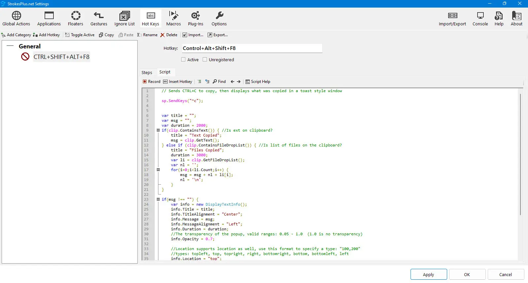
Task: Open the Plug-Ins section
Action: pyautogui.click(x=196, y=18)
